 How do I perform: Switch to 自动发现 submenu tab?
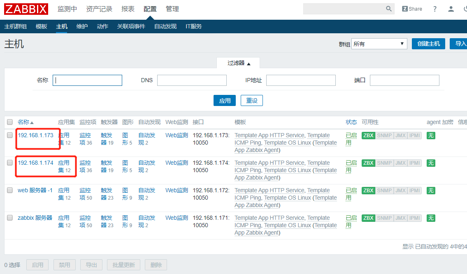click(165, 26)
